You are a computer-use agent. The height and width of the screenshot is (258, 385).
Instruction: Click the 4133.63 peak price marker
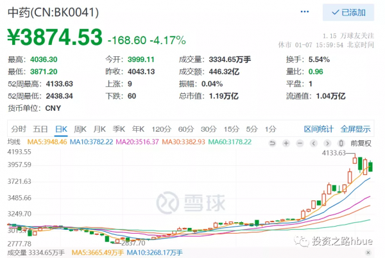pyautogui.click(x=334, y=153)
